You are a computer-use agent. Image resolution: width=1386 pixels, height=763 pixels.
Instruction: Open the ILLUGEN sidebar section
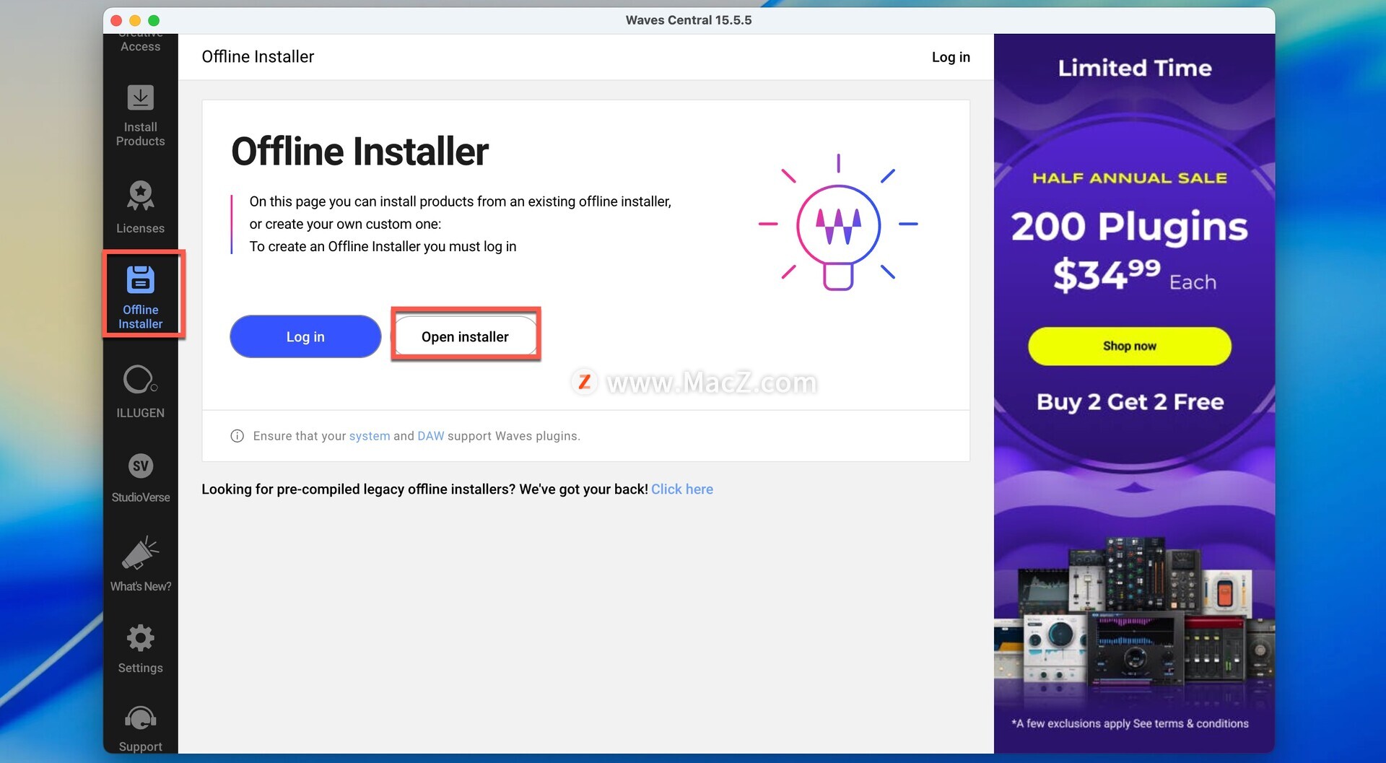[x=140, y=392]
